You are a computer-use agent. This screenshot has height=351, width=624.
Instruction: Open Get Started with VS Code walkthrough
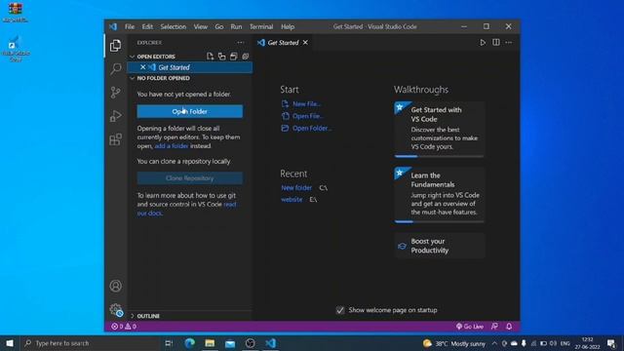click(x=440, y=130)
